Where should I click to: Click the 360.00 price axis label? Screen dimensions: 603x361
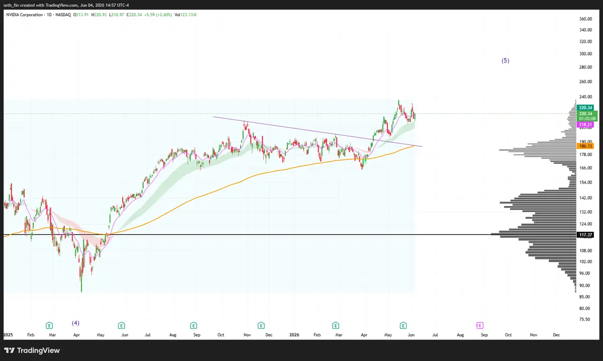coord(586,19)
